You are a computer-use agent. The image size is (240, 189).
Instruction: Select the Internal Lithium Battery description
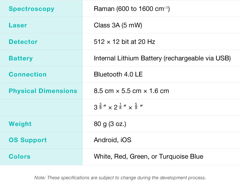[162, 58]
